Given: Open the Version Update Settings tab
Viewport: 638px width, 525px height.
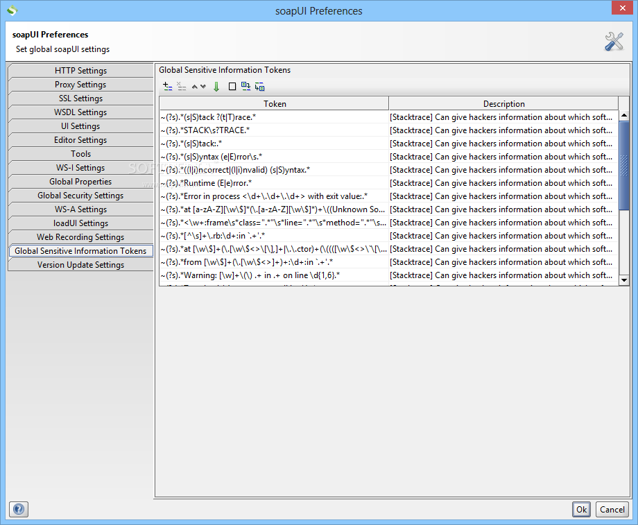Looking at the screenshot, I should tap(80, 264).
